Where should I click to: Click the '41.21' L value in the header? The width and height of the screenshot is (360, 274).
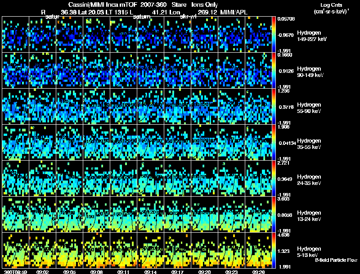point(159,12)
